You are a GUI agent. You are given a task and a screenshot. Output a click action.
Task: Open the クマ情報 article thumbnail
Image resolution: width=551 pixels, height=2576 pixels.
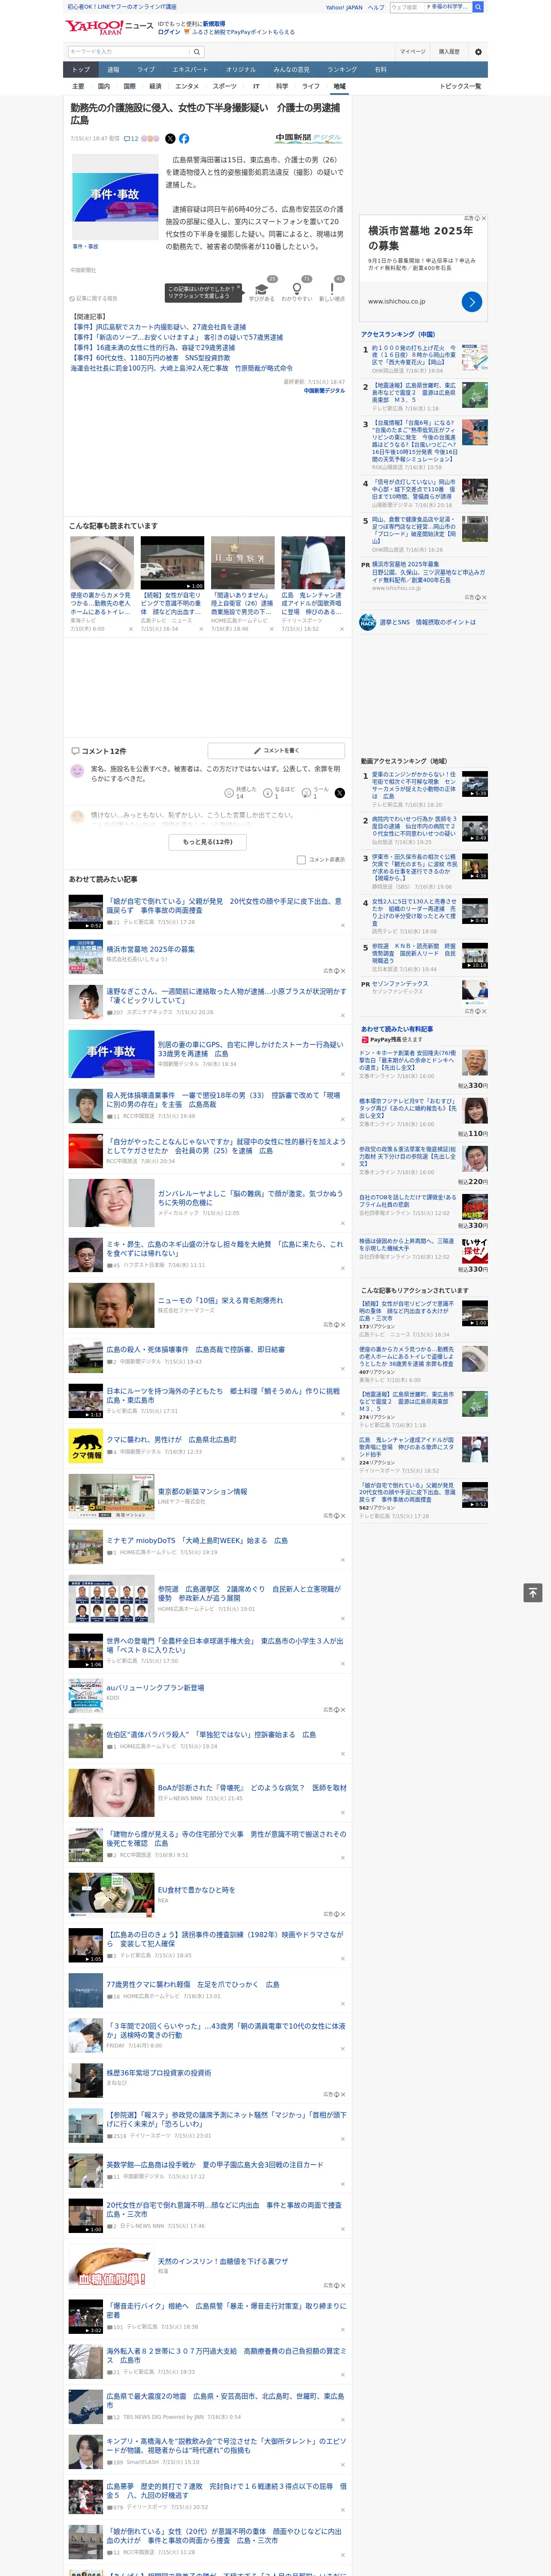point(86,1446)
